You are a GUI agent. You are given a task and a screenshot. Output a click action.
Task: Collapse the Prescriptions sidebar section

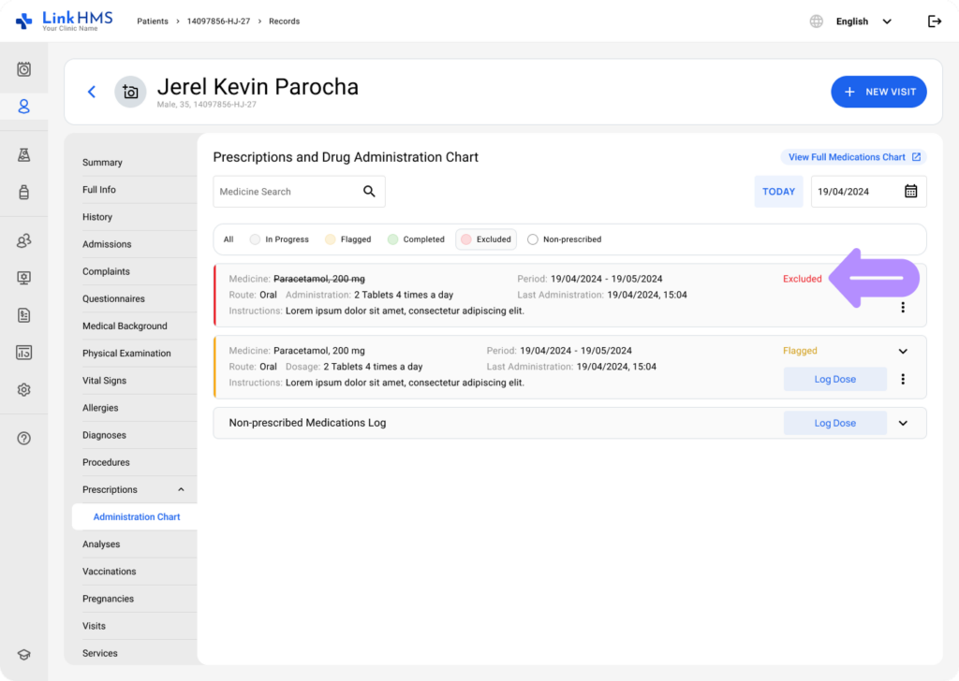(181, 490)
